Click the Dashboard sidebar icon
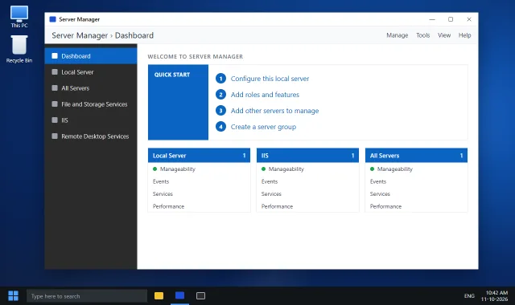This screenshot has width=515, height=305. point(55,56)
